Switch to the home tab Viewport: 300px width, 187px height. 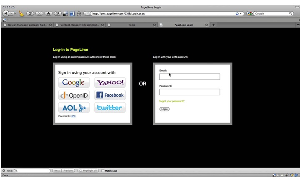pyautogui.click(x=132, y=25)
